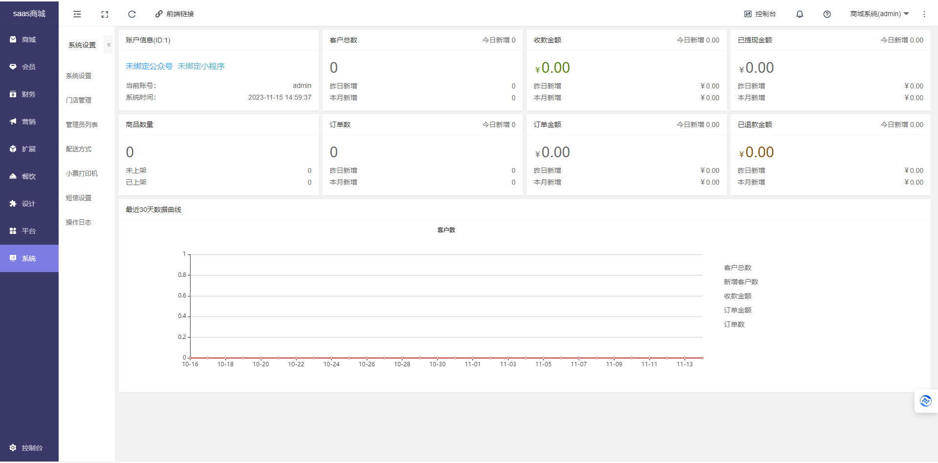
Task: Collapse the 系统设置 submenu panel
Action: coord(109,45)
